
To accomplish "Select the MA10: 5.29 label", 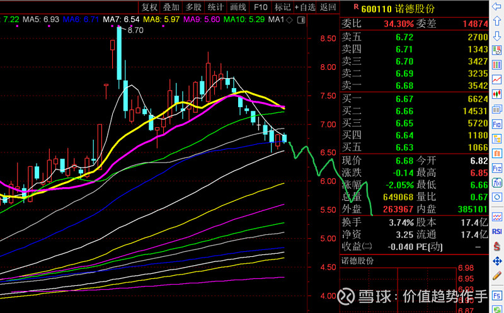I will [244, 20].
